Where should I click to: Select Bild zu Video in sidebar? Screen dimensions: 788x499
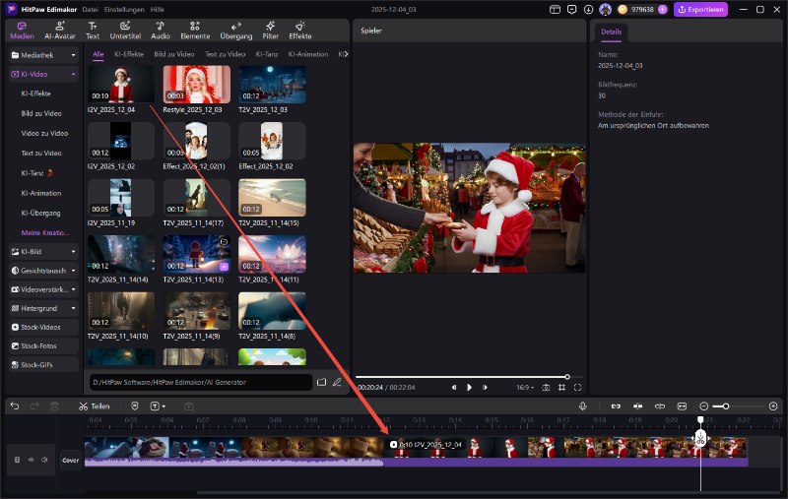41,113
